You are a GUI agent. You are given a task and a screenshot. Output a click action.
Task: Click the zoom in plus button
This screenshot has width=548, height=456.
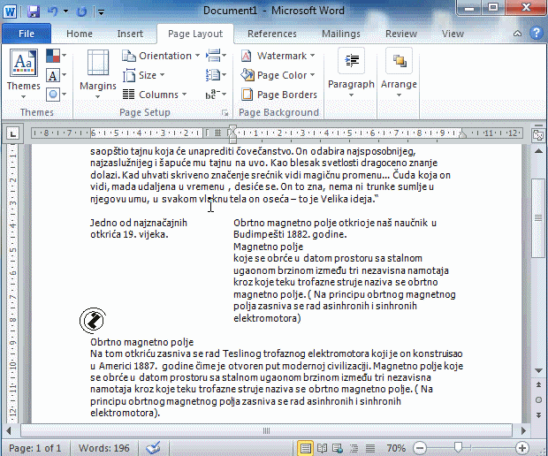pyautogui.click(x=522, y=448)
